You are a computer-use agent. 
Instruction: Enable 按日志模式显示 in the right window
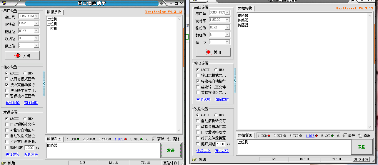pyautogui.click(x=198, y=76)
